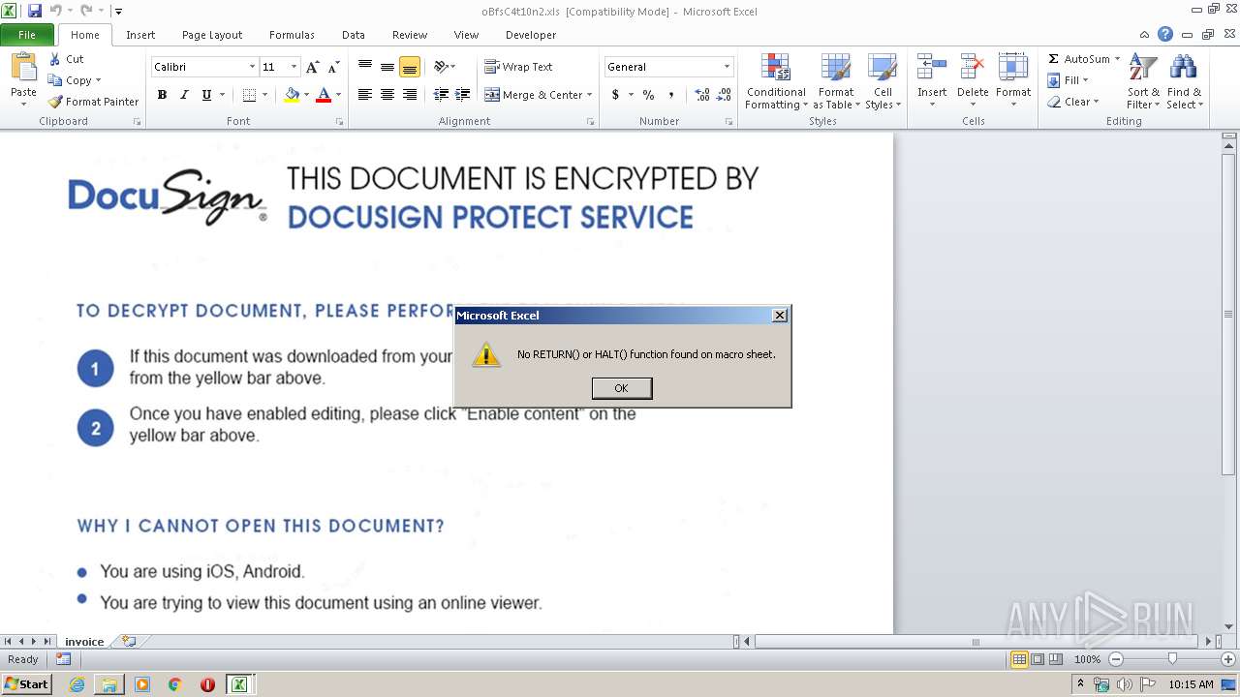
Task: Click the Paste clipboard icon
Action: point(23,68)
